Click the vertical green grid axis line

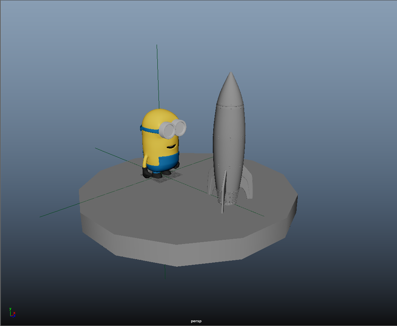[157, 68]
